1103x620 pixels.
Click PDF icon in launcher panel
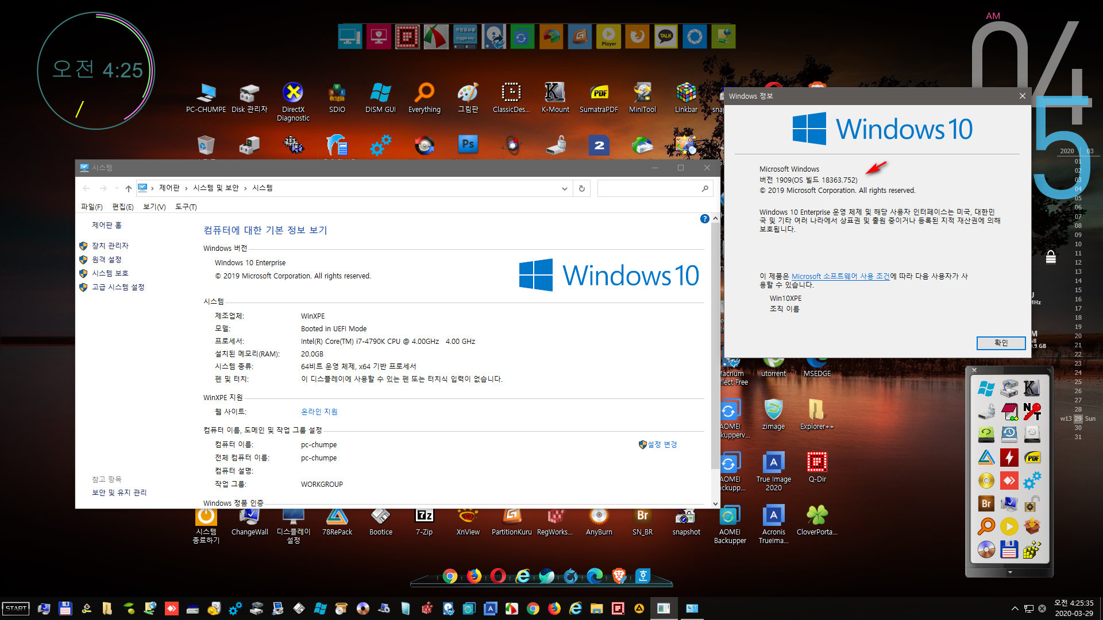tap(1032, 458)
